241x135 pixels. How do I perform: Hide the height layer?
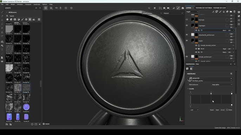pyautogui.click(x=187, y=41)
